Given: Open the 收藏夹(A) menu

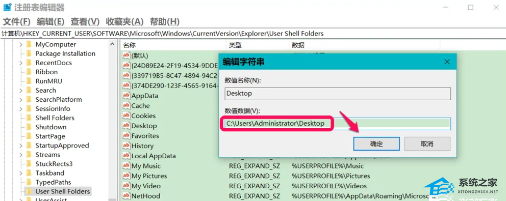Looking at the screenshot, I should (124, 21).
